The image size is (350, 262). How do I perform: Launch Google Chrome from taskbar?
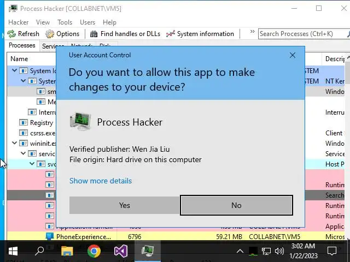pyautogui.click(x=94, y=251)
